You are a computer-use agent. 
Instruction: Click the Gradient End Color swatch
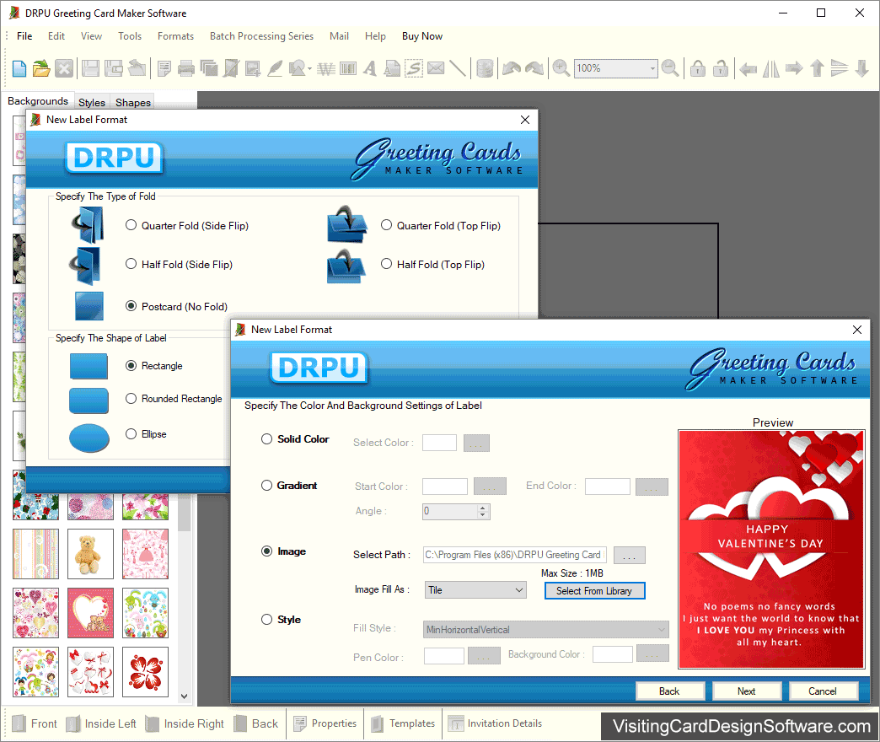(607, 486)
